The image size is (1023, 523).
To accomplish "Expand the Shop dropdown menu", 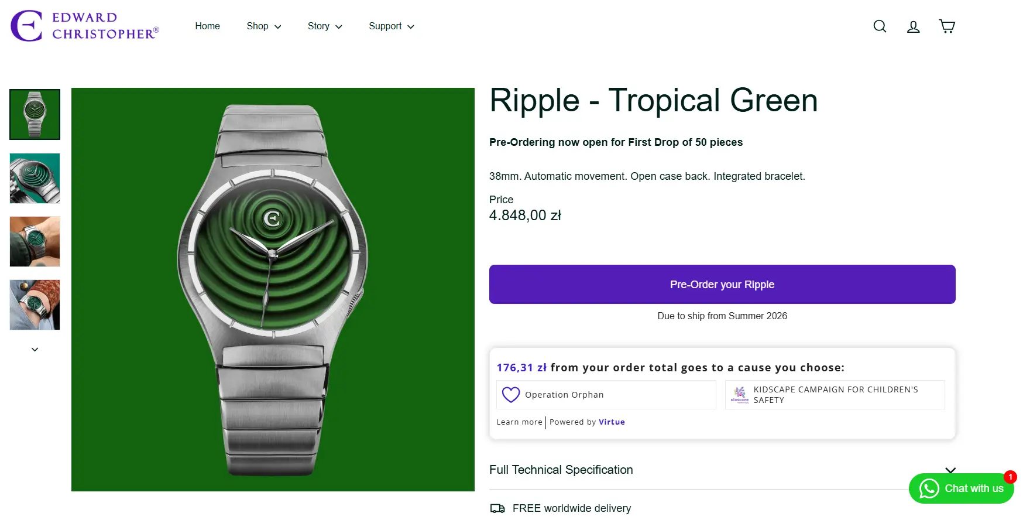I will click(264, 26).
